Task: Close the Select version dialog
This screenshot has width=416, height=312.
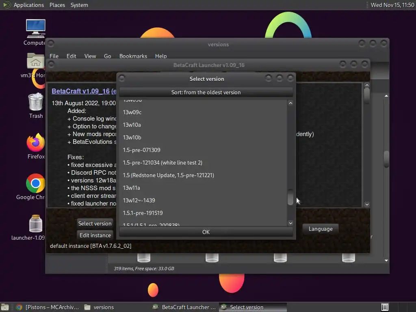Action: tap(290, 78)
